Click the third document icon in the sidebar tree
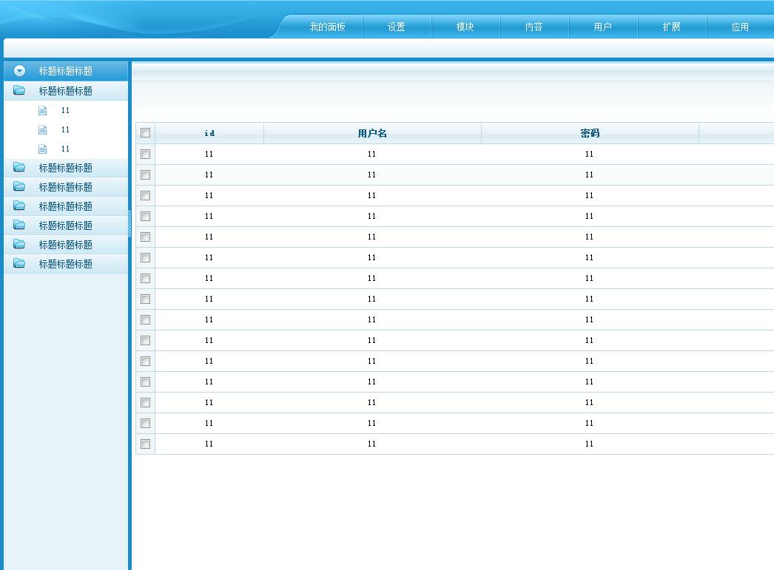 [42, 149]
